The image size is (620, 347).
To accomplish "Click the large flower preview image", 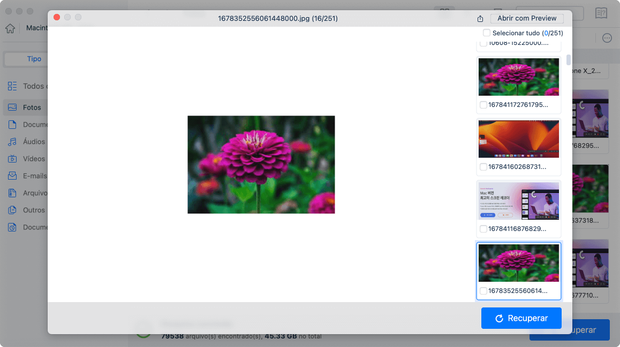I will 261,165.
